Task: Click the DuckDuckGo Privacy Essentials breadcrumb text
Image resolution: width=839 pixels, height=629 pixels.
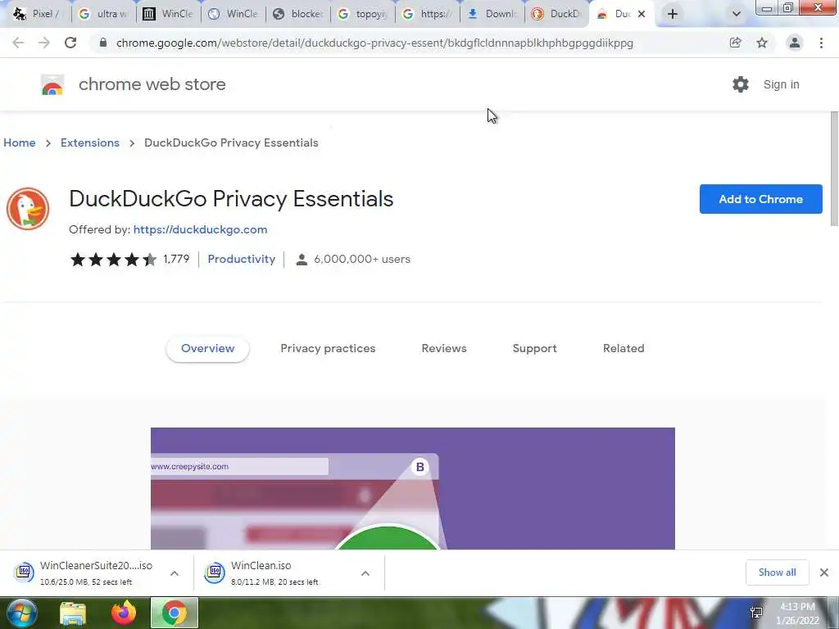Action: pos(231,143)
